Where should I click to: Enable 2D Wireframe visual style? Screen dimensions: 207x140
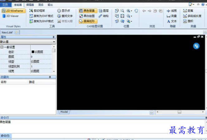[13, 11]
